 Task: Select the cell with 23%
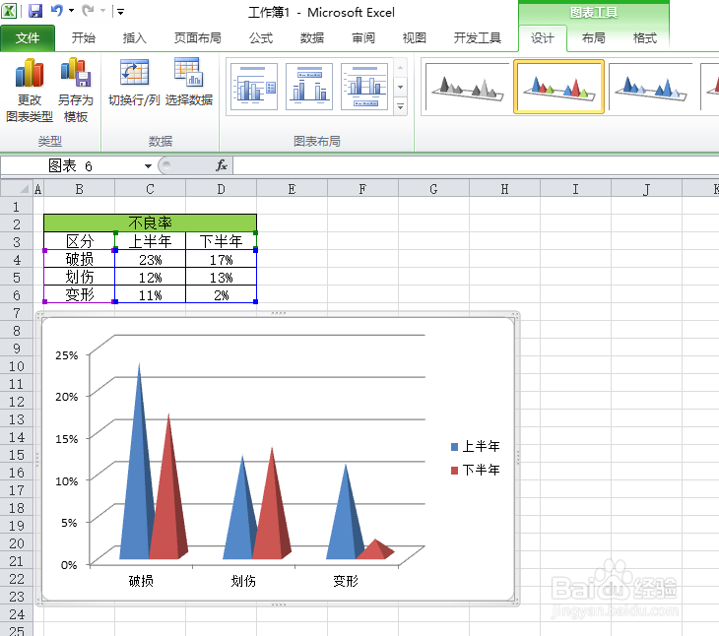(150, 259)
